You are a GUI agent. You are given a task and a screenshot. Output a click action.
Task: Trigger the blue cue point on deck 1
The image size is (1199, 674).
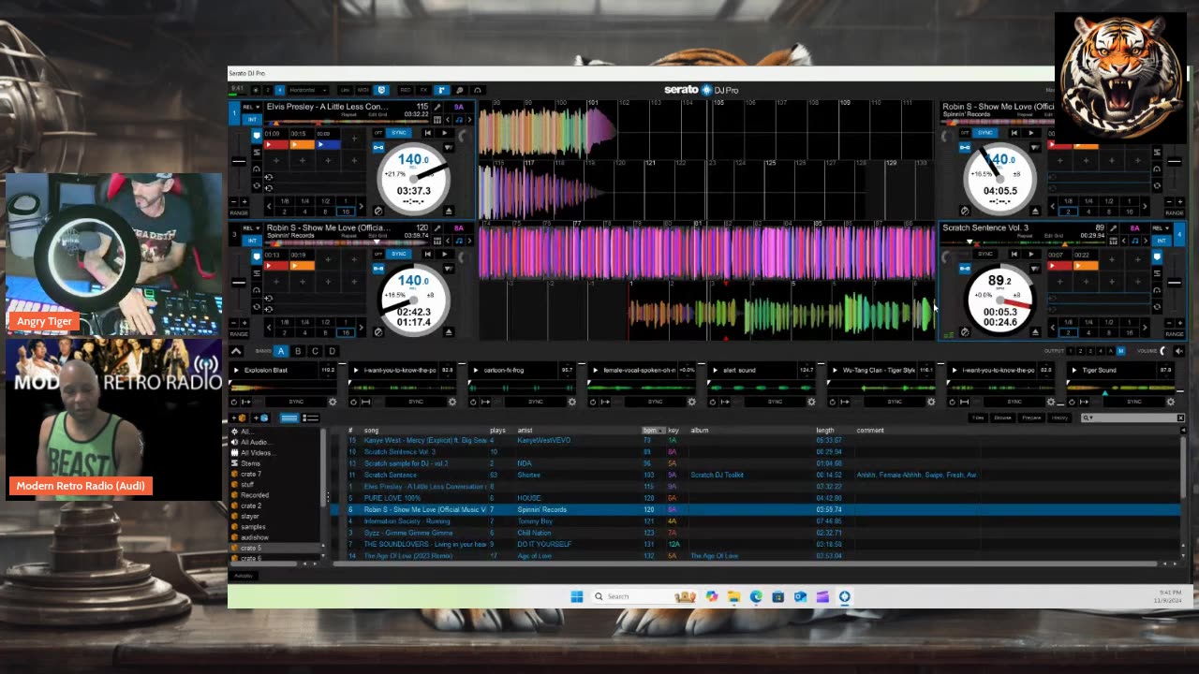coord(328,145)
